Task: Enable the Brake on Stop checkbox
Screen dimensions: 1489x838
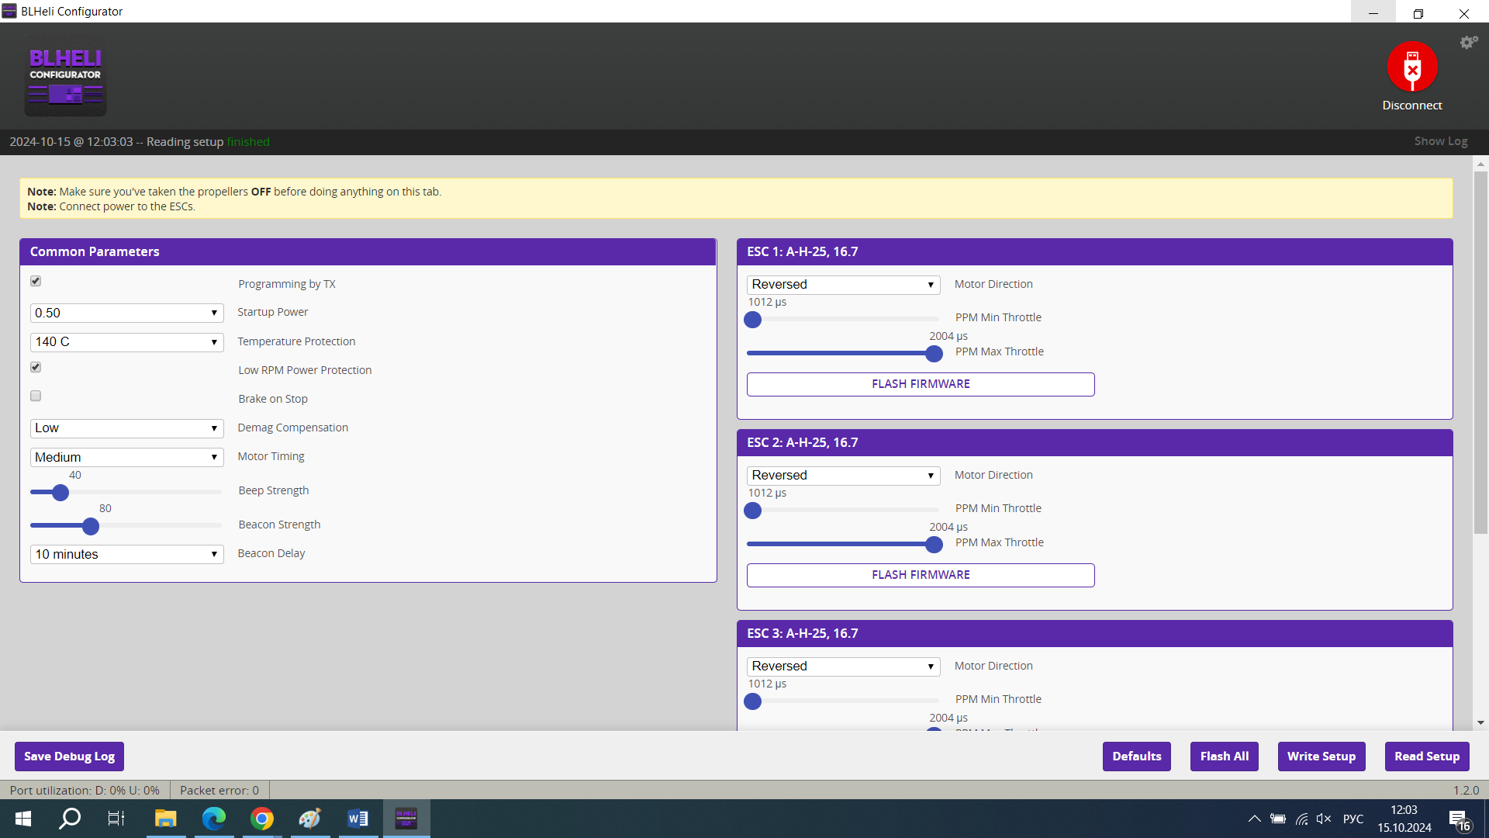Action: click(x=36, y=396)
